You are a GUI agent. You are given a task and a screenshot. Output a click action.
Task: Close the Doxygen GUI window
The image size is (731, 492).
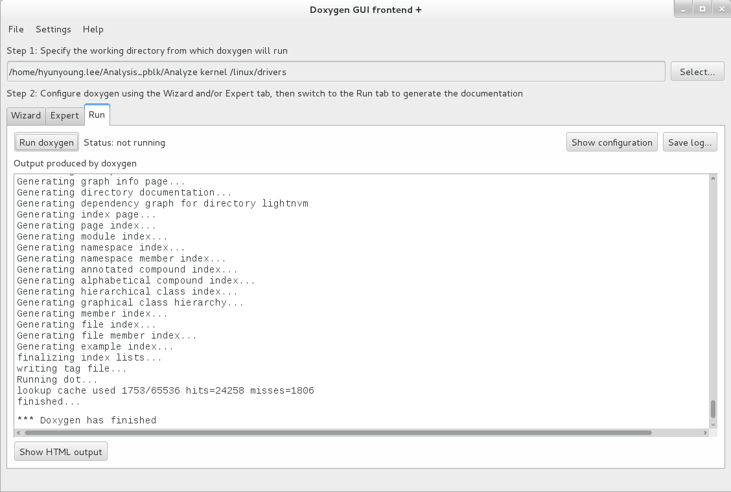coord(721,9)
